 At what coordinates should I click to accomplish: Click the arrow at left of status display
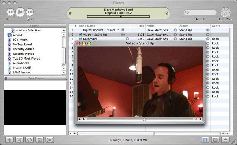70,13
